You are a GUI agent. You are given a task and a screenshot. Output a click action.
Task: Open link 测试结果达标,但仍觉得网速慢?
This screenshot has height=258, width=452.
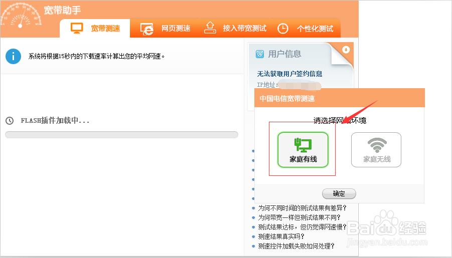(x=302, y=227)
